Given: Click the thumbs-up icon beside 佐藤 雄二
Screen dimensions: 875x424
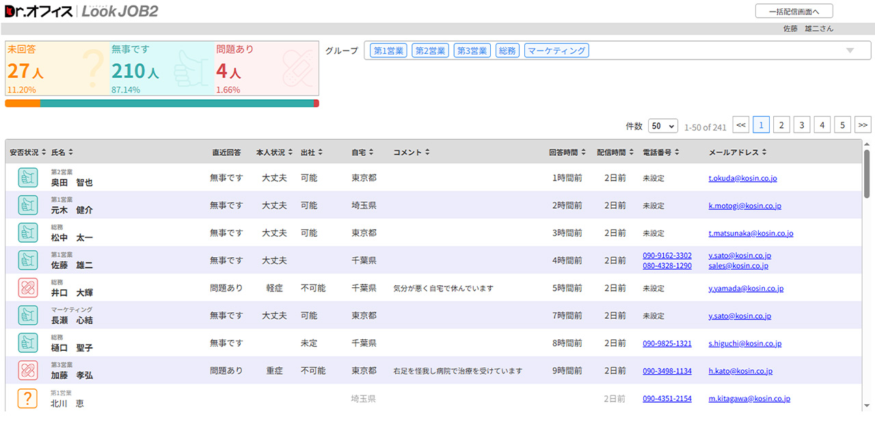Looking at the screenshot, I should point(28,261).
